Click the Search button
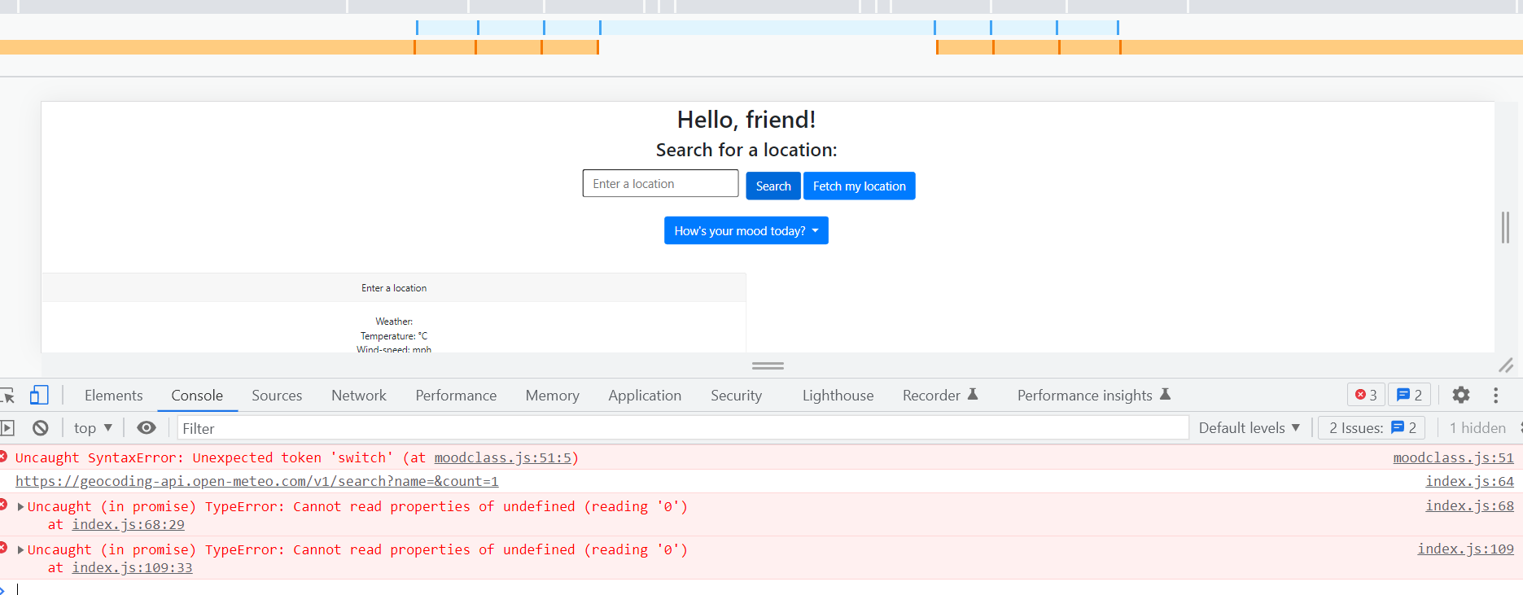Image resolution: width=1523 pixels, height=595 pixels. tap(773, 186)
